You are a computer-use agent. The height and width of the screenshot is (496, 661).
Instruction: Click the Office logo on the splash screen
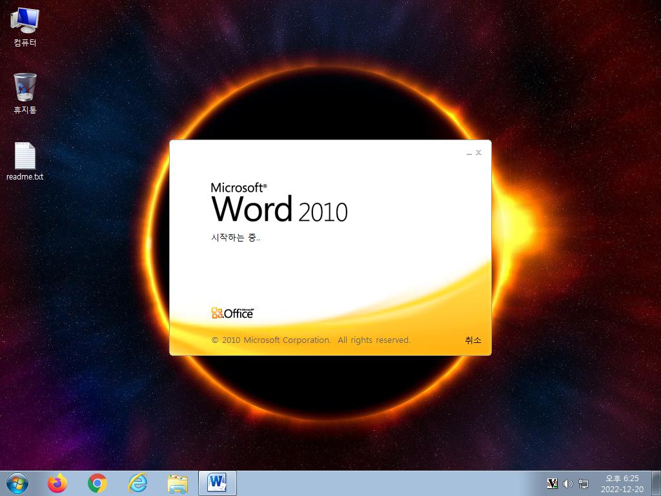[x=232, y=313]
